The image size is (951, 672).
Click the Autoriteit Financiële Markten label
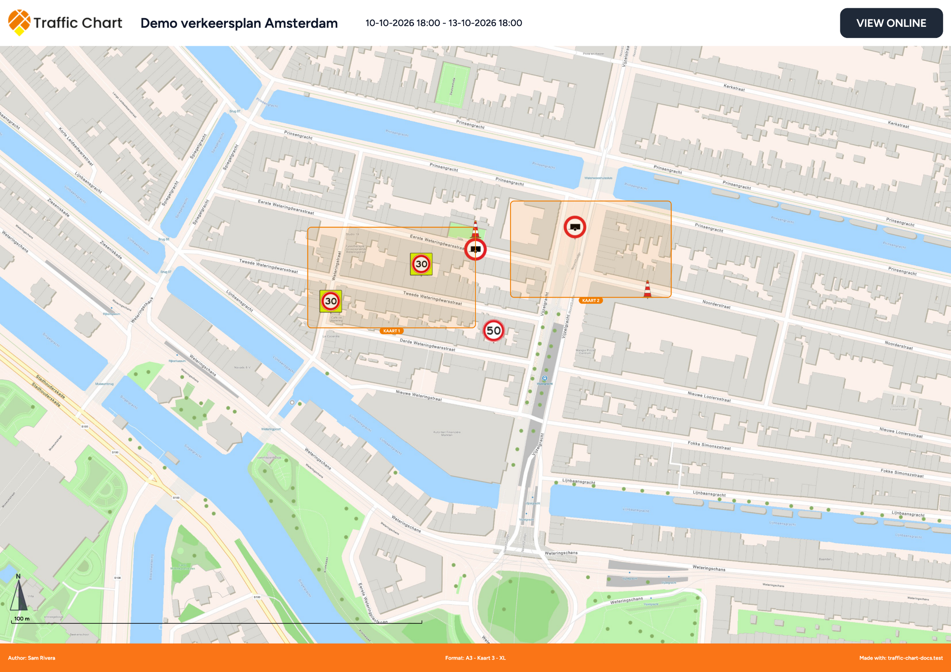(447, 434)
